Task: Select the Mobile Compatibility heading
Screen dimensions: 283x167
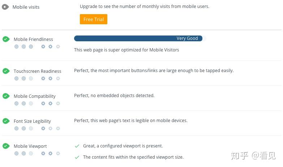Action: (35, 96)
